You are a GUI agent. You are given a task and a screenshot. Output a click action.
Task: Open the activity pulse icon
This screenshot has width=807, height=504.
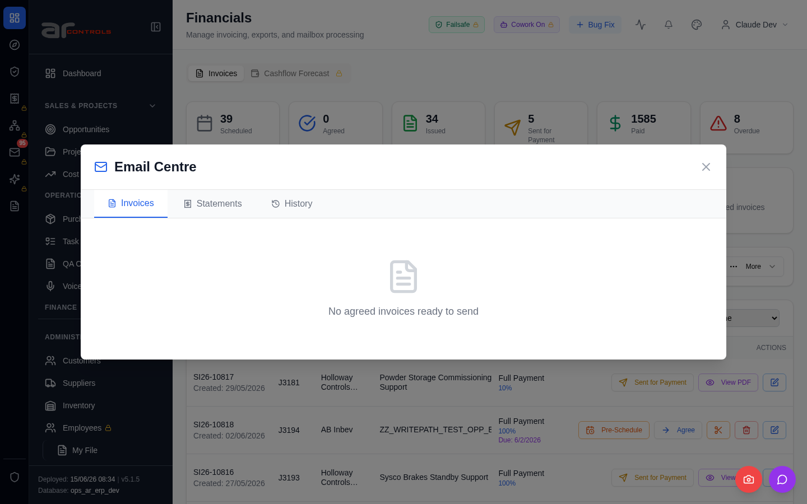tap(641, 25)
